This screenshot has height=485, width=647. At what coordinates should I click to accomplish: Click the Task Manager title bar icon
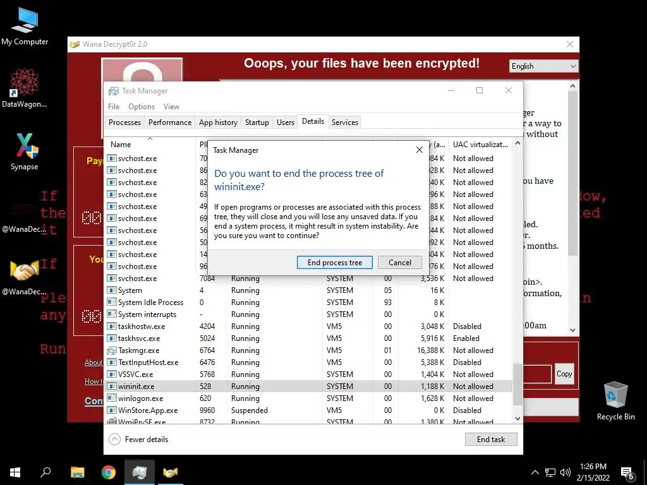pyautogui.click(x=114, y=91)
